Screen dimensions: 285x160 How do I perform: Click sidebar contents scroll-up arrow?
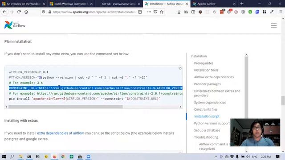(x=246, y=55)
